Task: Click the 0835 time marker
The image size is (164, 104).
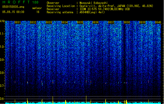Action: tap(80, 22)
